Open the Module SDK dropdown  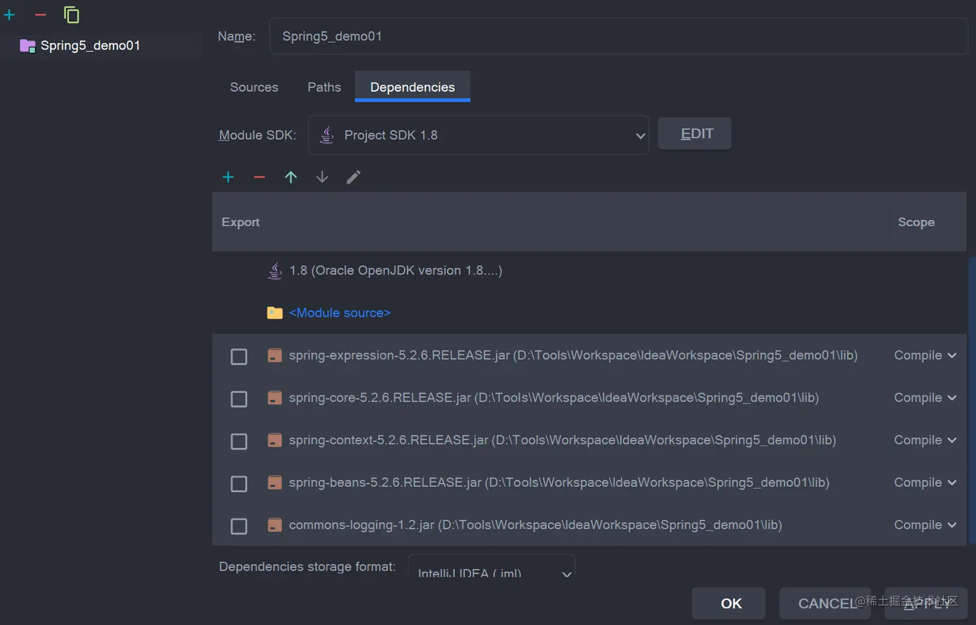(x=478, y=135)
